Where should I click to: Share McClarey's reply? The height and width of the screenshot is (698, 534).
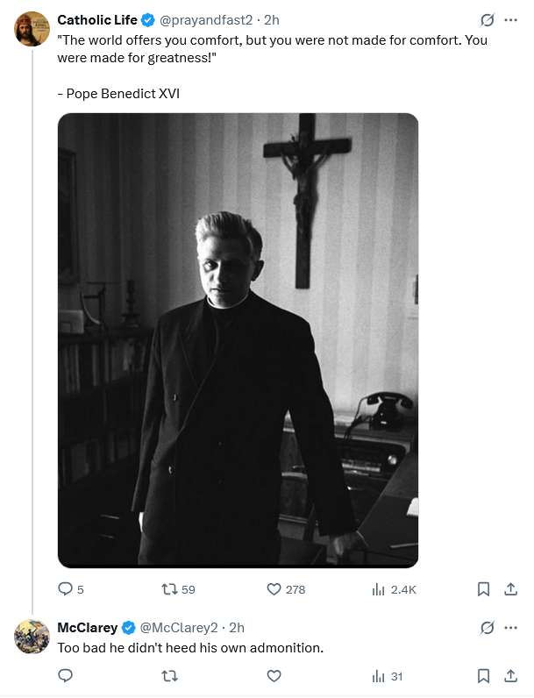[x=511, y=676]
